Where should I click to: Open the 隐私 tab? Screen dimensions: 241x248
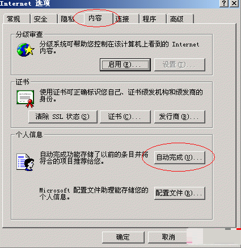[x=67, y=19]
